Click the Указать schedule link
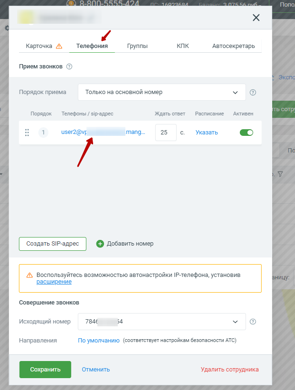This screenshot has width=295, height=390. [207, 133]
